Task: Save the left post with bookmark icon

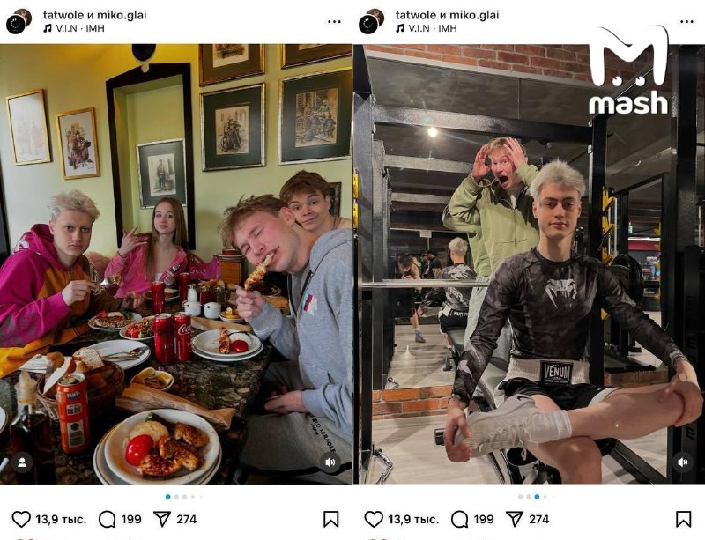Action: (331, 519)
